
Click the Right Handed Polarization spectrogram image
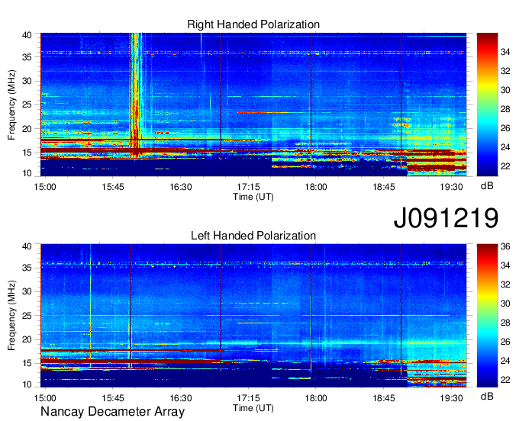(x=253, y=104)
